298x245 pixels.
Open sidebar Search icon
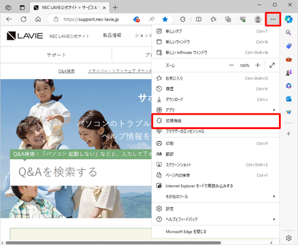288,33
